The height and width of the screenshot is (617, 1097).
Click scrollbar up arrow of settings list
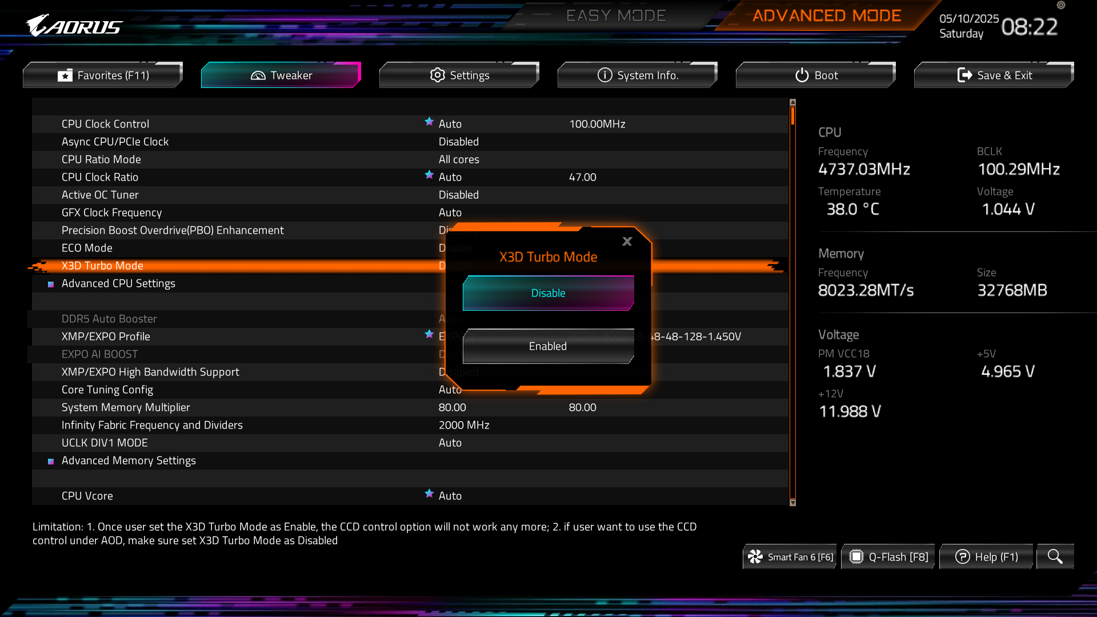point(792,102)
